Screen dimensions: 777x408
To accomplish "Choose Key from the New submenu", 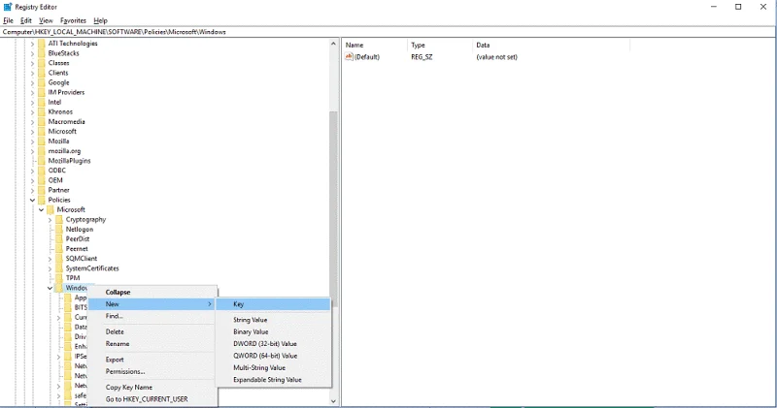I will tap(273, 304).
